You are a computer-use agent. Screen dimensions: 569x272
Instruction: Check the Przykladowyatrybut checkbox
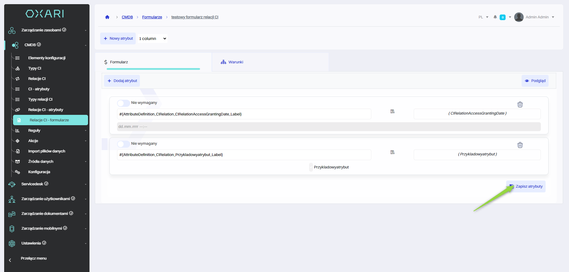pos(311,167)
